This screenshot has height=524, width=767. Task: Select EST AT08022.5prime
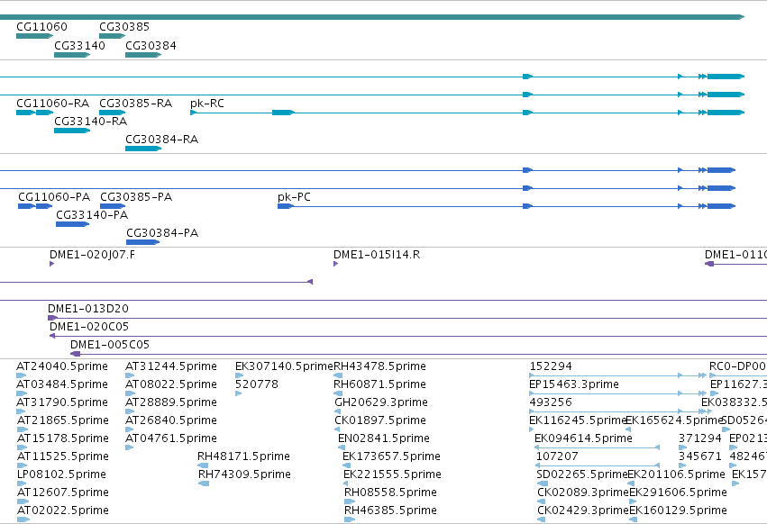tap(171, 384)
